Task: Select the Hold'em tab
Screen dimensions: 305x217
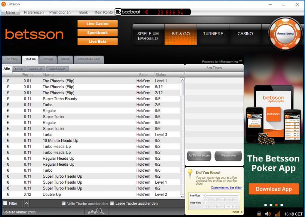Action: 30,60
